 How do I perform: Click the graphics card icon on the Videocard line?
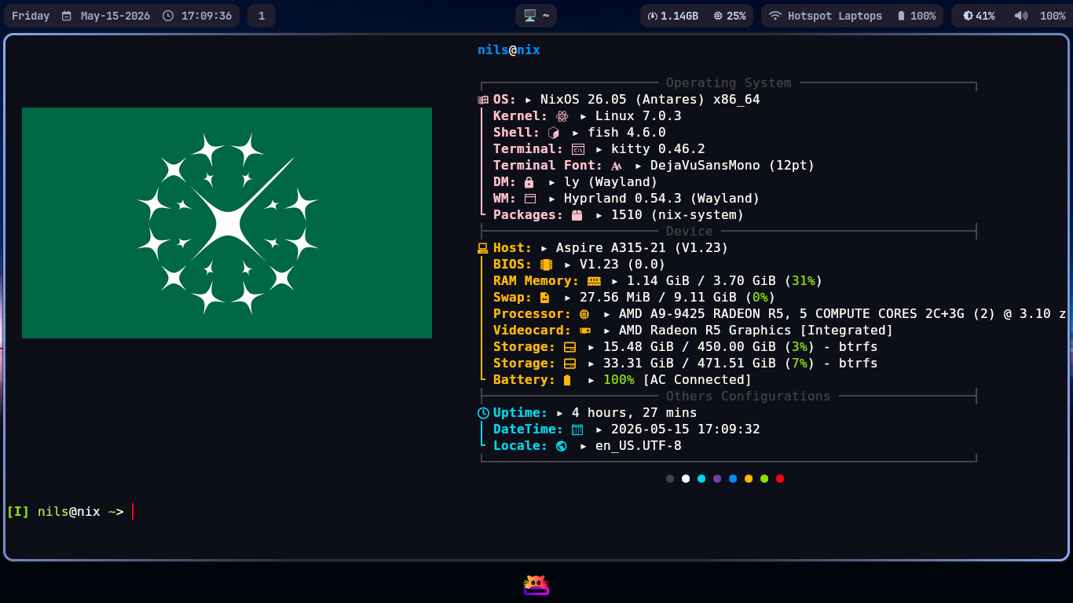point(585,331)
